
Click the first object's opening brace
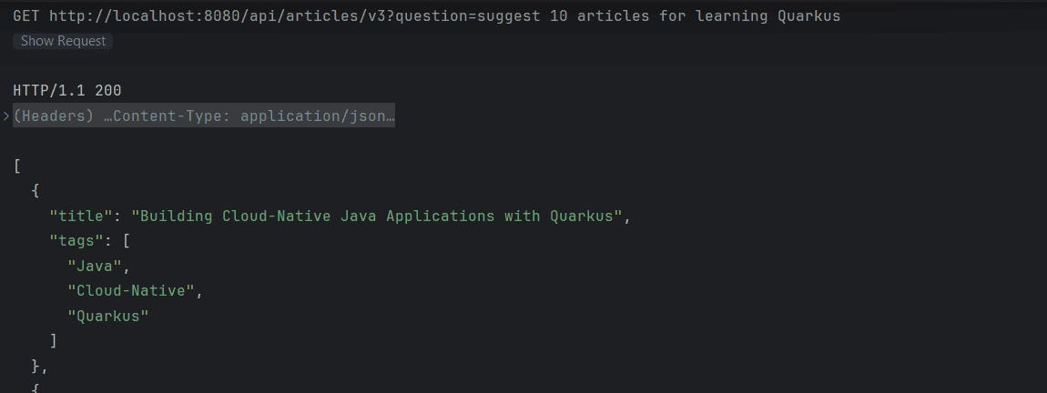click(36, 191)
